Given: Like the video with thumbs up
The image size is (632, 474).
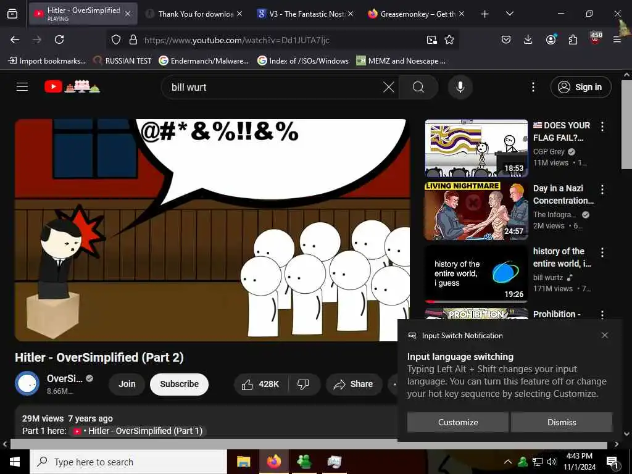Looking at the screenshot, I should pos(261,384).
